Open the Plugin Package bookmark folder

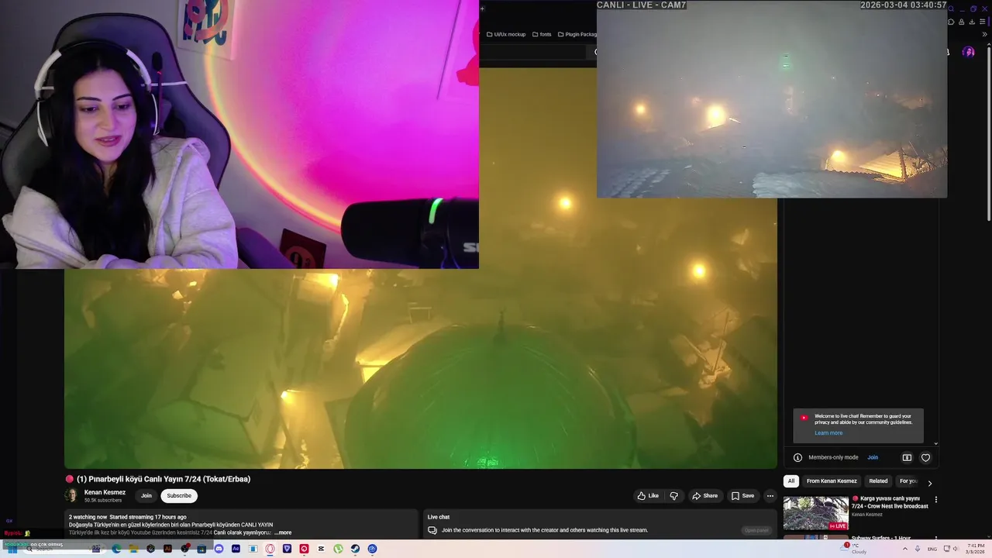(577, 34)
